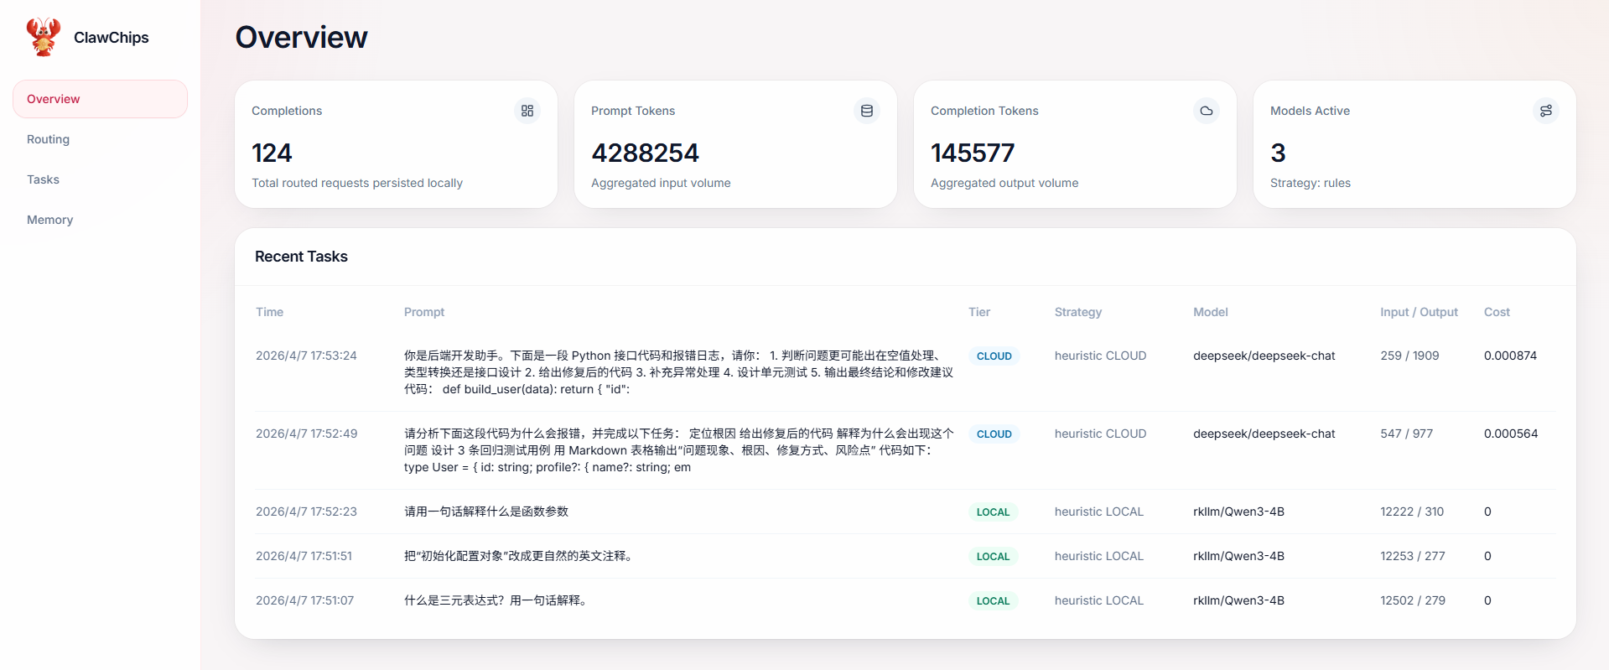The height and width of the screenshot is (670, 1609).
Task: Click the token count 12253 / 277
Action: [1413, 556]
